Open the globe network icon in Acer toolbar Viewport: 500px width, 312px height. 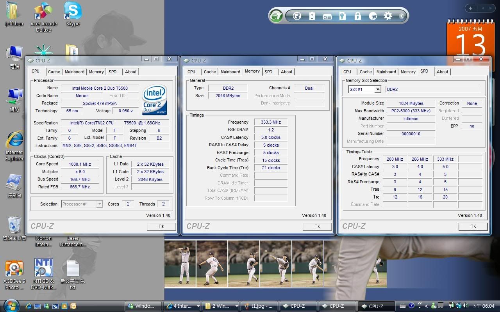[x=297, y=16]
